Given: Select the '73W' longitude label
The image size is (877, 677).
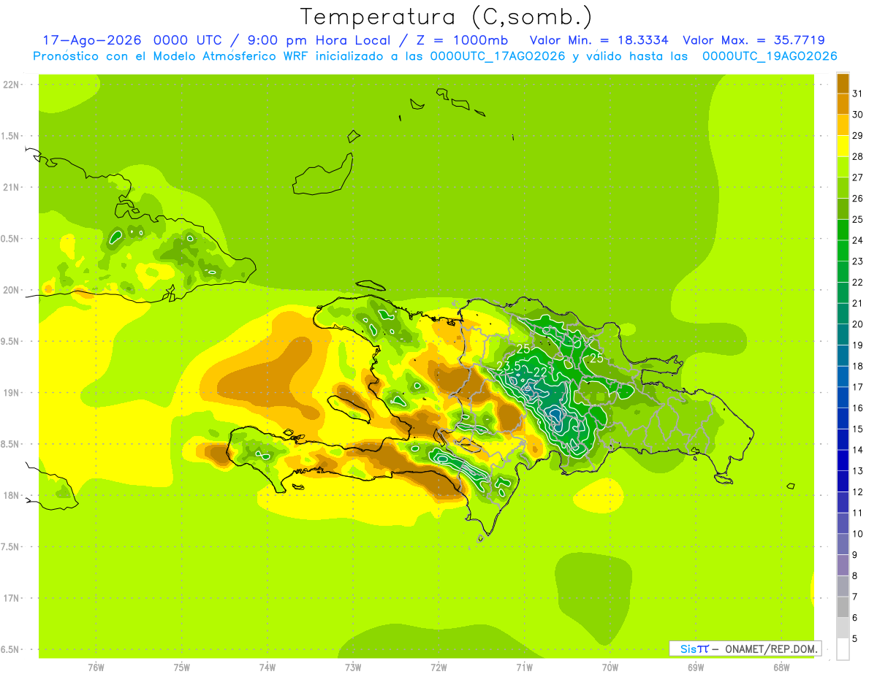Looking at the screenshot, I should tap(353, 668).
